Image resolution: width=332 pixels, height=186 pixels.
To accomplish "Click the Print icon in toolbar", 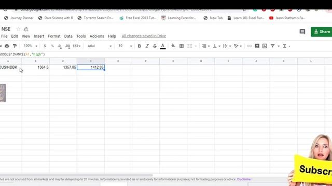I will [x=7, y=46].
